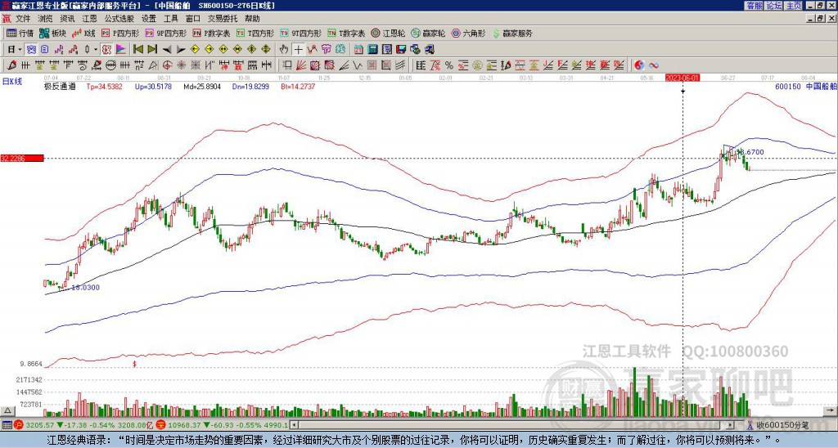This screenshot has height=448, width=838.
Task: Select the red pencil drawing tool
Action: coord(11,65)
